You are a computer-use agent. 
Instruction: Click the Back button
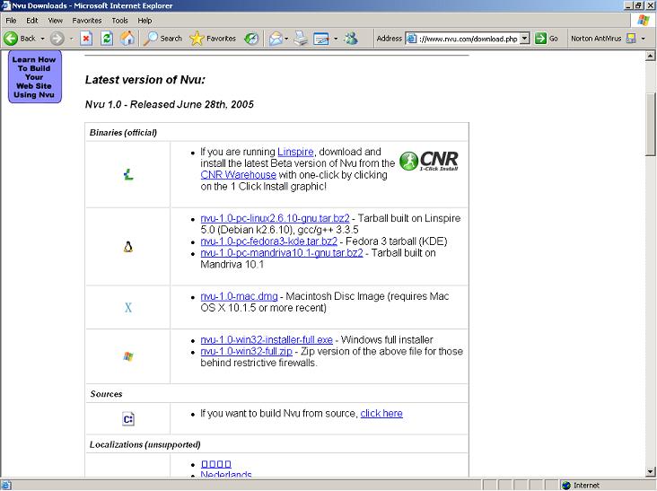21,39
